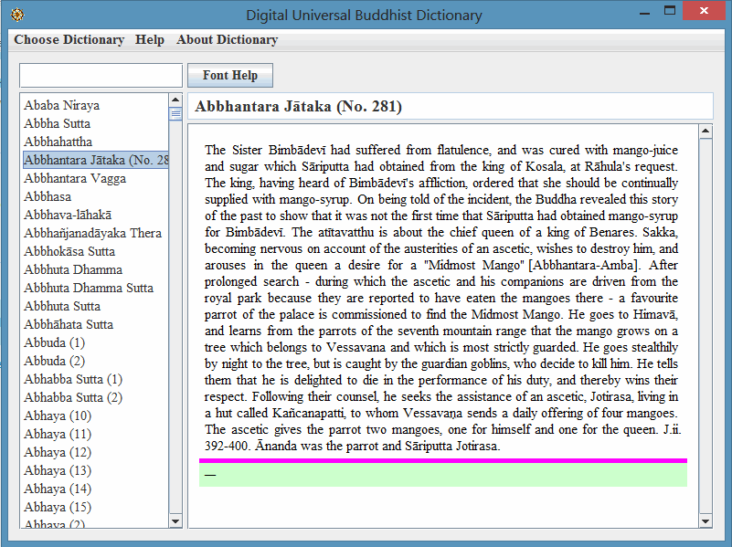Click the Font Help button
The width and height of the screenshot is (732, 547).
pos(230,76)
